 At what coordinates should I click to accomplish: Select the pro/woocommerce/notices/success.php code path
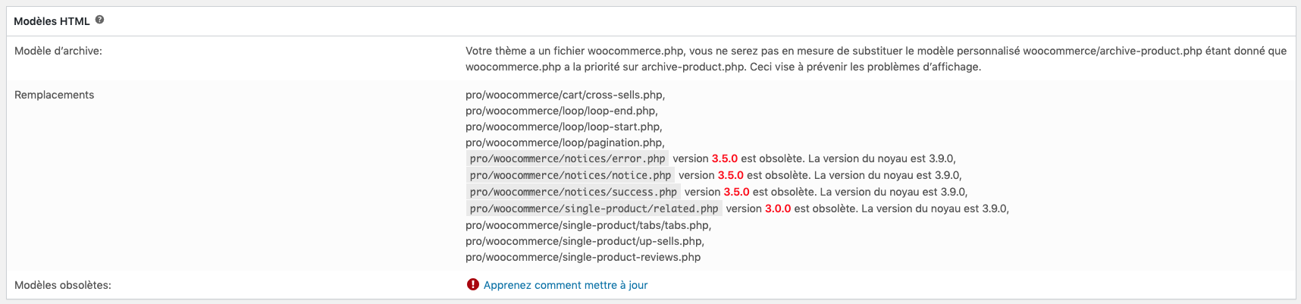[573, 192]
